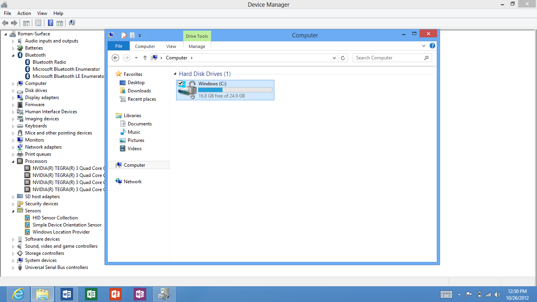Launch Internet Explorer from the taskbar
The width and height of the screenshot is (537, 302).
click(x=18, y=294)
